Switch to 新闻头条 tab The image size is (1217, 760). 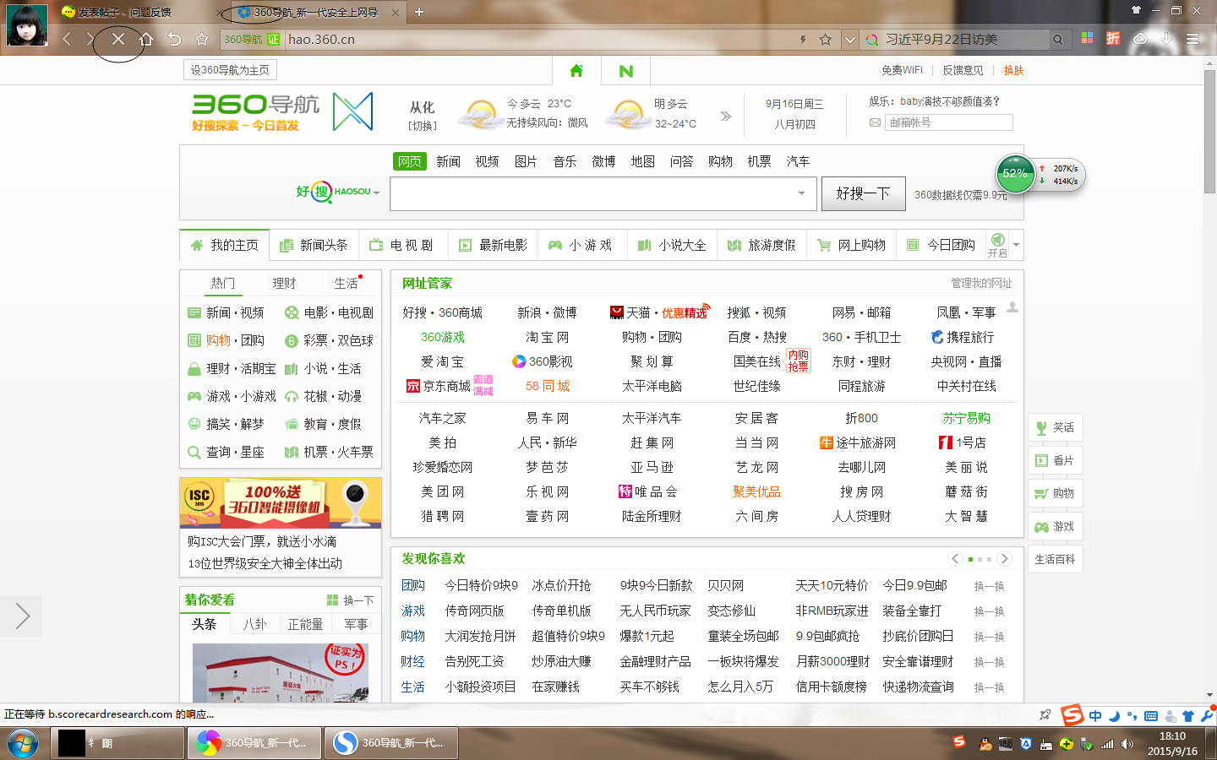314,245
